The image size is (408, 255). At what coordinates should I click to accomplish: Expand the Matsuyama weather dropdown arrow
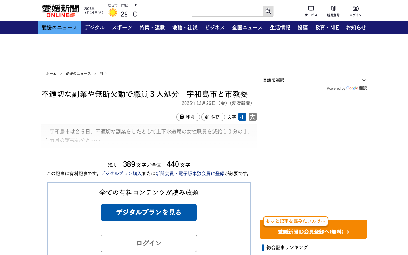click(136, 5)
